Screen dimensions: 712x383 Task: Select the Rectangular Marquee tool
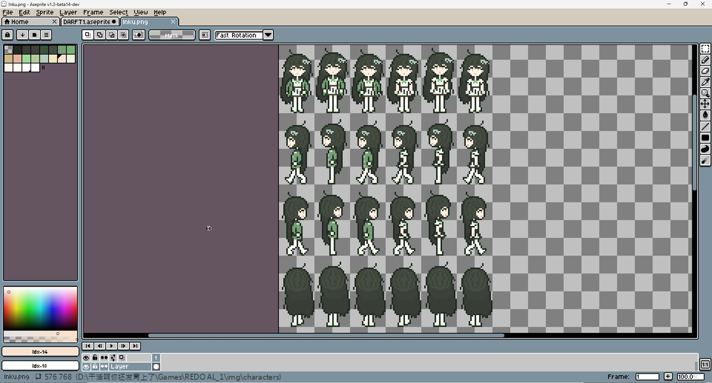click(705, 48)
